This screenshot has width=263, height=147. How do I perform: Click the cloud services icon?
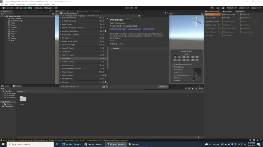(x=223, y=8)
